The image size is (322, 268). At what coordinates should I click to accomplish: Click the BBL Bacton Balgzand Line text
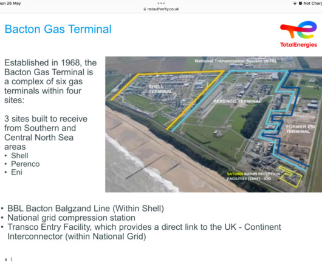tap(86, 209)
